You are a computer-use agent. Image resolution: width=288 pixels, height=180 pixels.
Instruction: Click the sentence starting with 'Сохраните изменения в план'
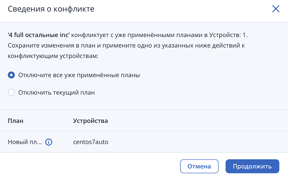pyautogui.click(x=126, y=45)
